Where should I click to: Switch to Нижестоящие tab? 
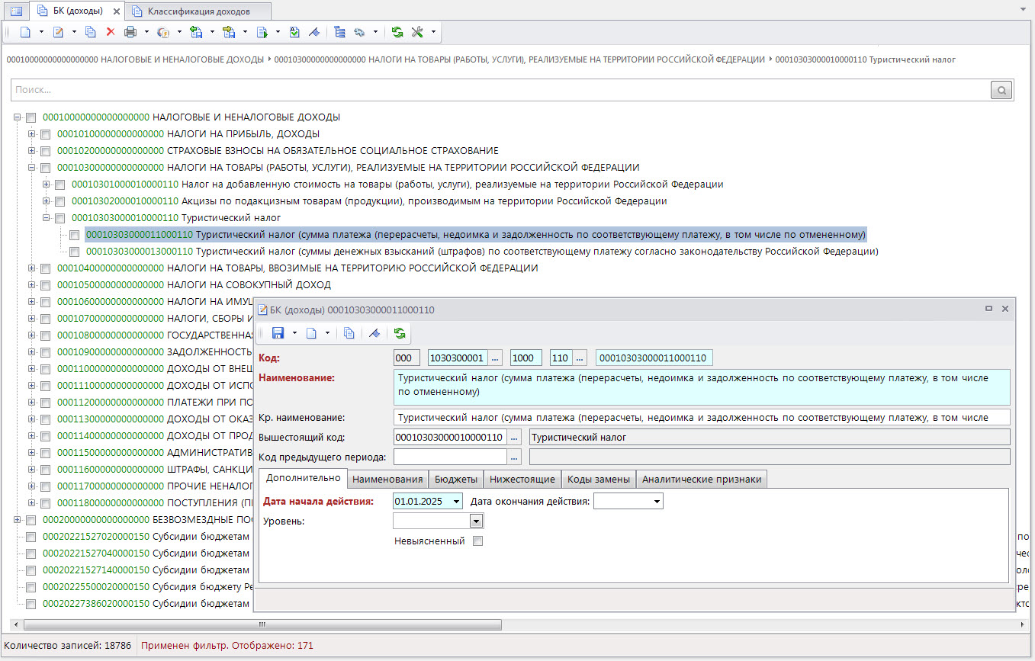pos(522,479)
